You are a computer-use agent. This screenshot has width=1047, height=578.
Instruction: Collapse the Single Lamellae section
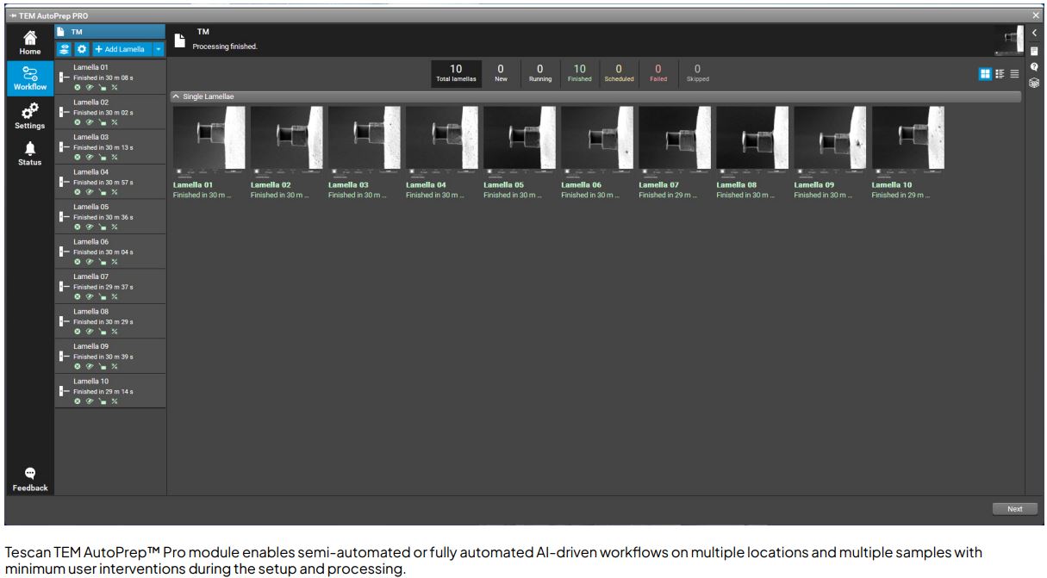pos(177,96)
